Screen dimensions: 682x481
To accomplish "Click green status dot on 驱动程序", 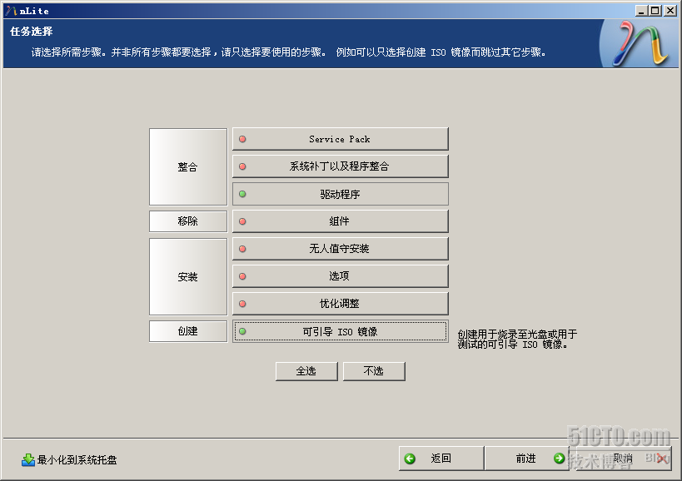I will [x=242, y=194].
